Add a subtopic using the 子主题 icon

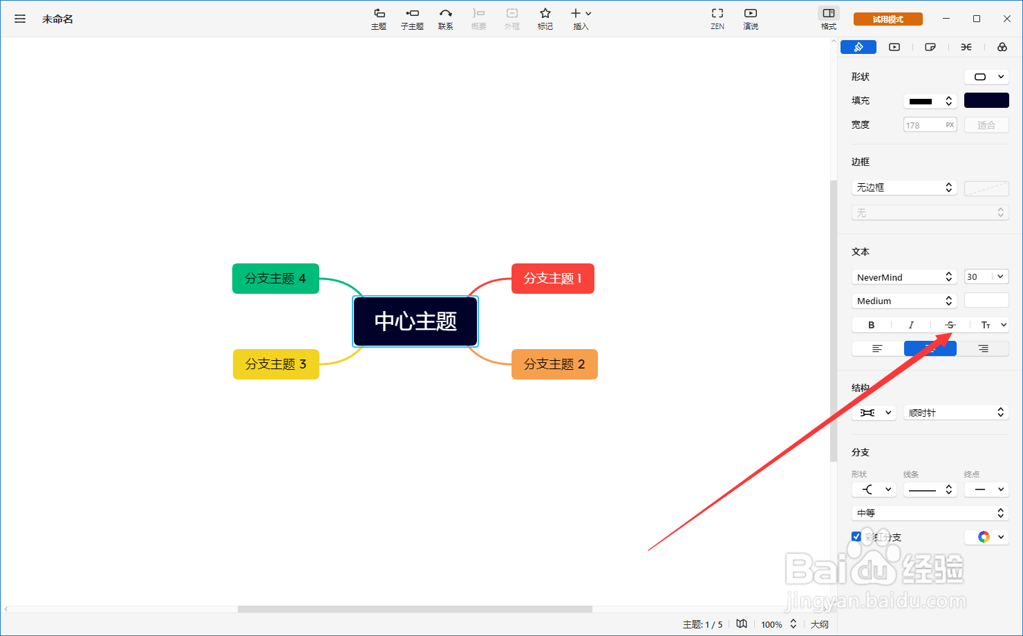(412, 19)
